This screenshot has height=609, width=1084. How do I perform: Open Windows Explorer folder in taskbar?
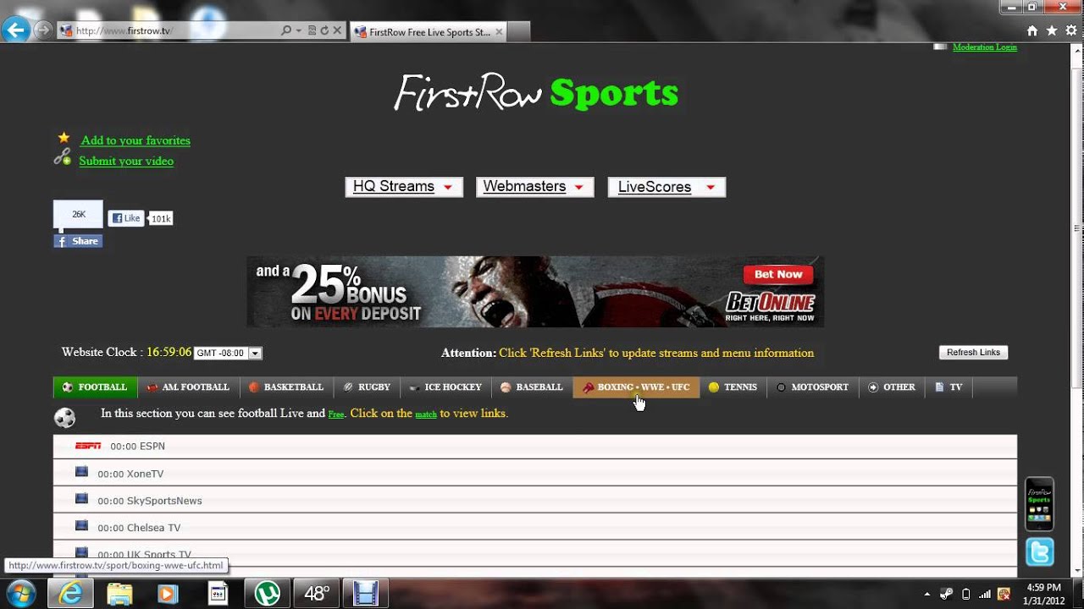(119, 594)
